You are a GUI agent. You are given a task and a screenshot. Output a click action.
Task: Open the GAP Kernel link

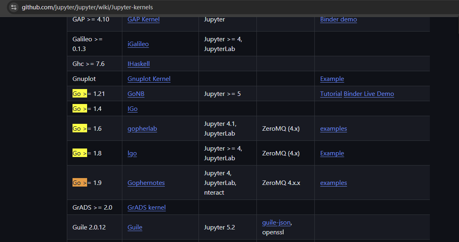143,19
